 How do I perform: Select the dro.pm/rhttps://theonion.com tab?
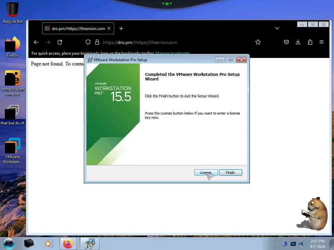pos(78,28)
